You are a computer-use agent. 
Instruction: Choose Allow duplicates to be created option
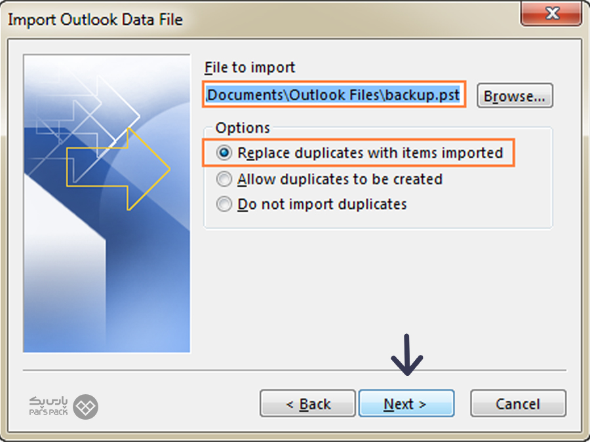tap(224, 179)
